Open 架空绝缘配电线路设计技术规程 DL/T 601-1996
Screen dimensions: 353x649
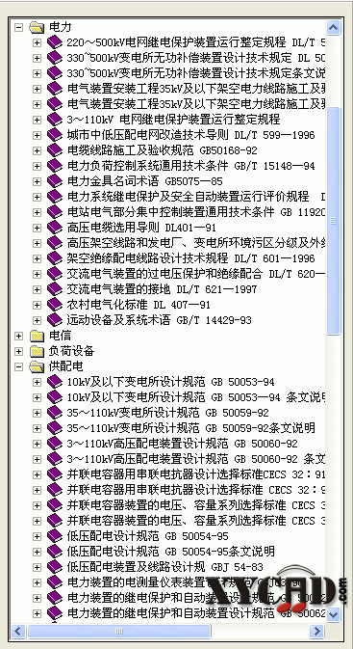coord(190,258)
